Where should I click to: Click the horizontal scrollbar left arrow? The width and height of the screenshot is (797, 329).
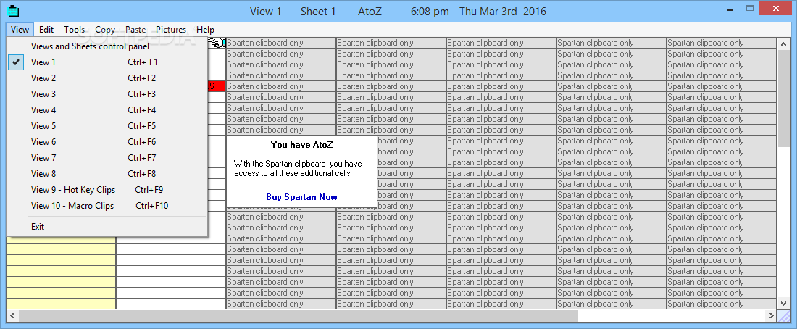coord(12,316)
